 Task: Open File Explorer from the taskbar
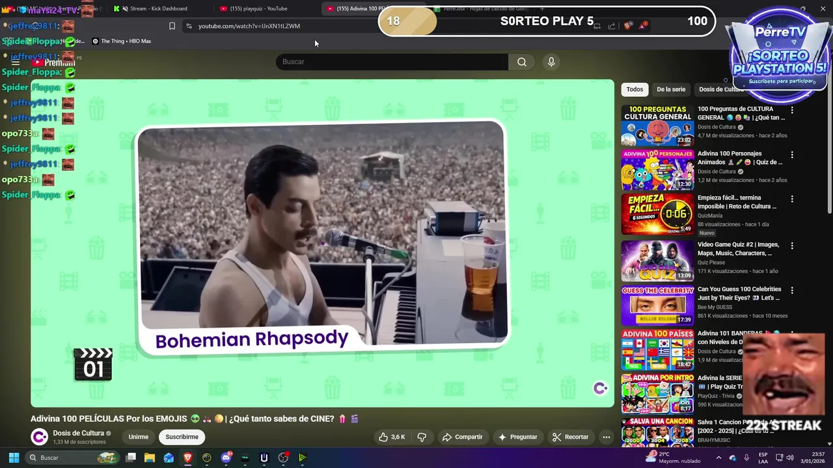pyautogui.click(x=150, y=458)
